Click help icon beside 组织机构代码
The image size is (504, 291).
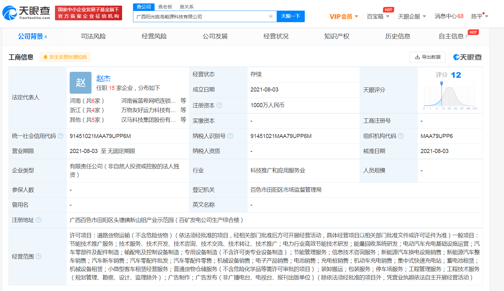(x=401, y=136)
